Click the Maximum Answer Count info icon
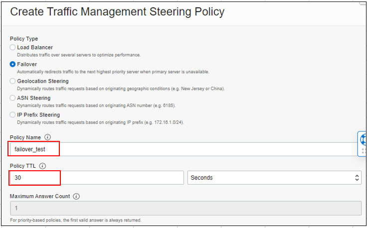 [76, 196]
